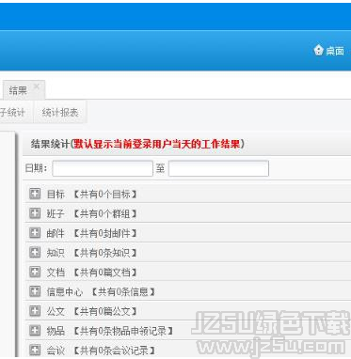Click text 【共有0篇文档】
Screen dimensions: 351x359
point(105,273)
